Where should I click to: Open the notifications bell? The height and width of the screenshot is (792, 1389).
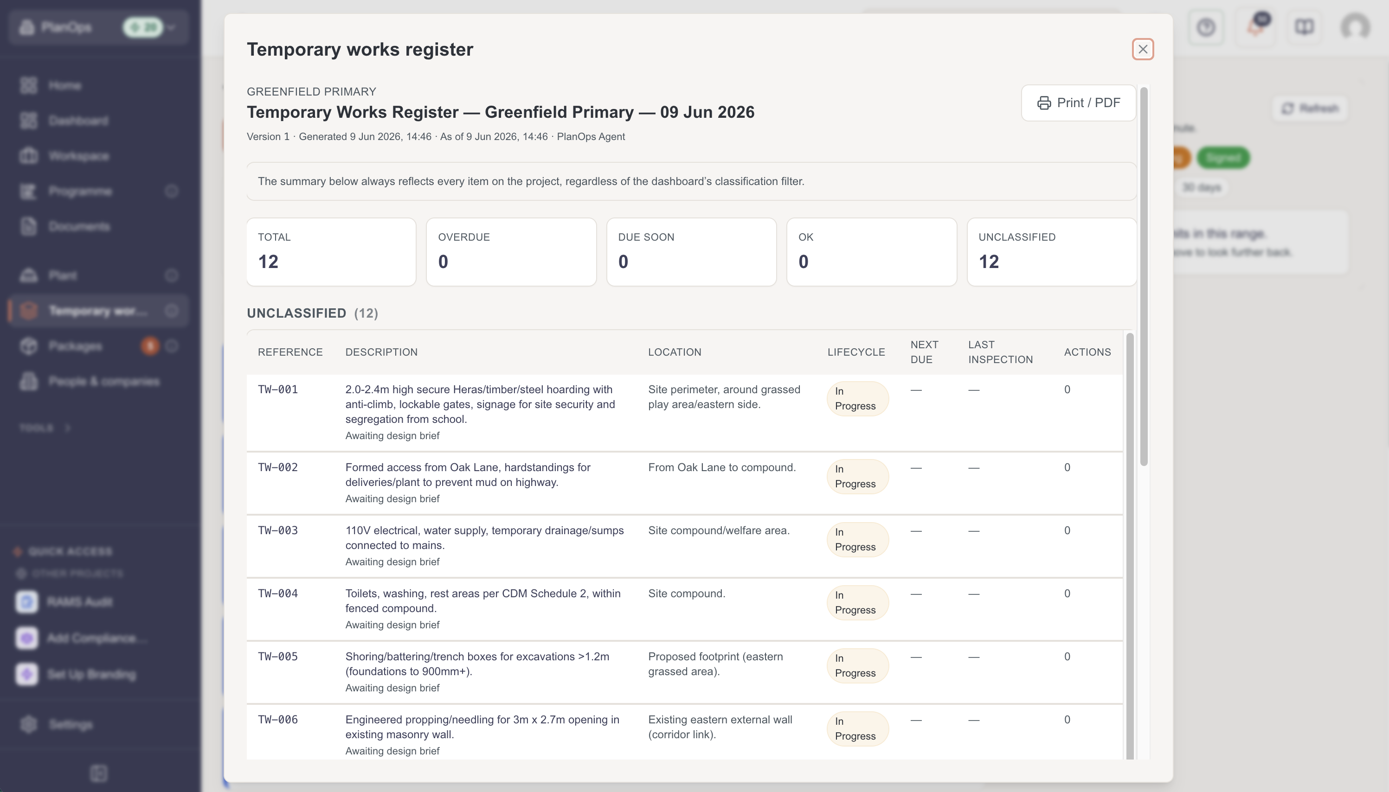point(1255,26)
